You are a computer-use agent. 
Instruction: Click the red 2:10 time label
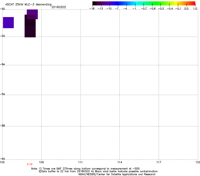pos(29,164)
